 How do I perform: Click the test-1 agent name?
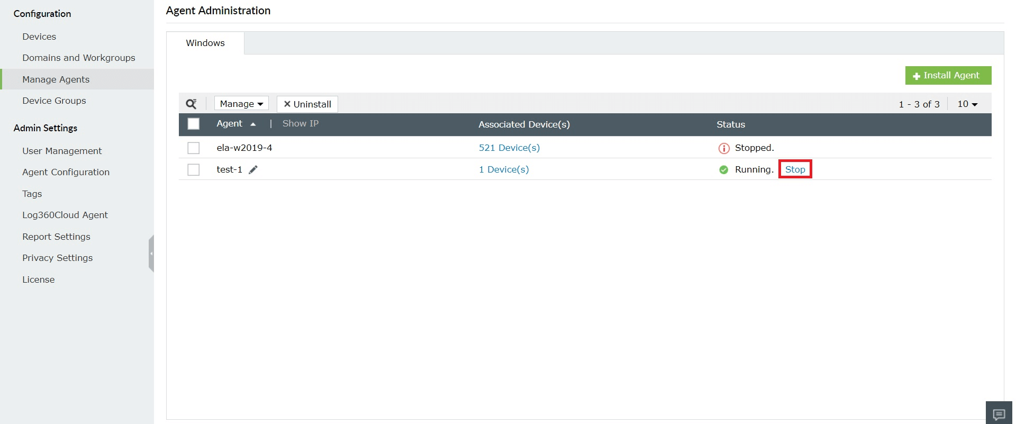(x=229, y=169)
